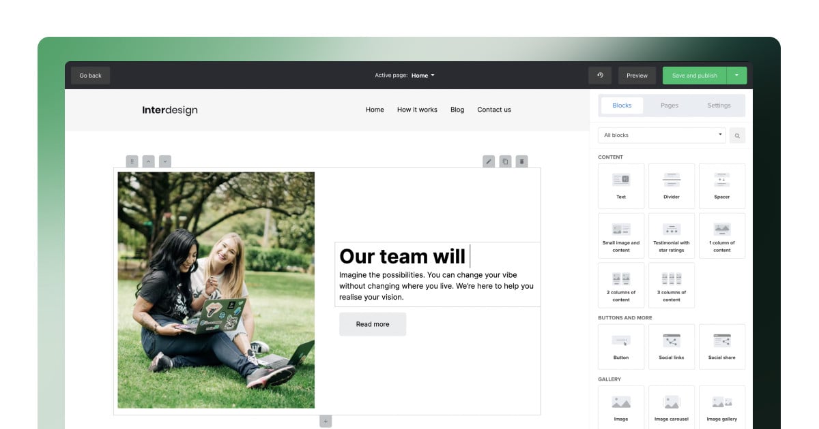Select the Social links block

tap(672, 347)
